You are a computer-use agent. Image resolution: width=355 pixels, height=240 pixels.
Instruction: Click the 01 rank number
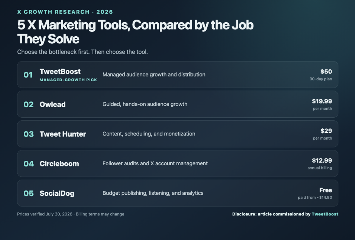[28, 75]
